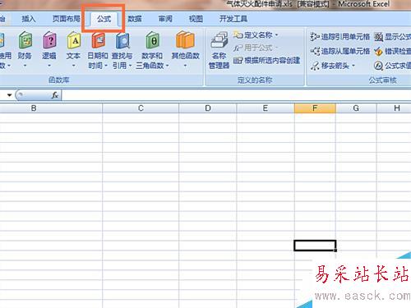The image size is (411, 308).
Task: Open the 财务 (Financial) functions book icon
Action: [25, 41]
